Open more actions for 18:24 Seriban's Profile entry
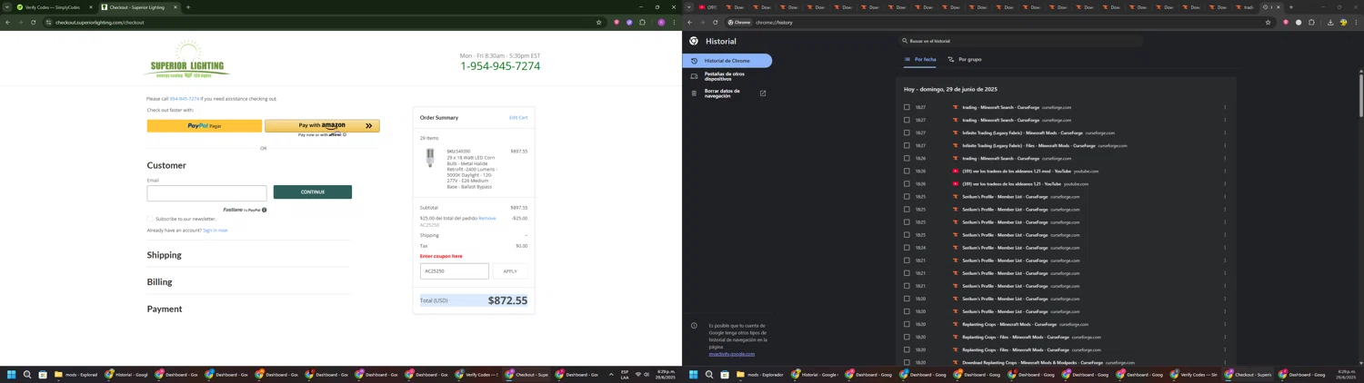 click(1225, 248)
